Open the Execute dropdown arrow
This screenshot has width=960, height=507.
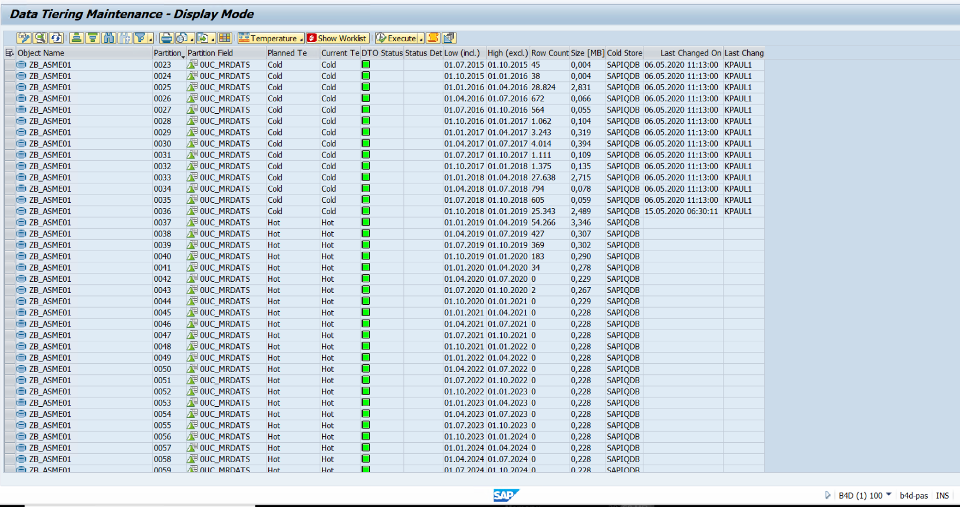click(421, 39)
